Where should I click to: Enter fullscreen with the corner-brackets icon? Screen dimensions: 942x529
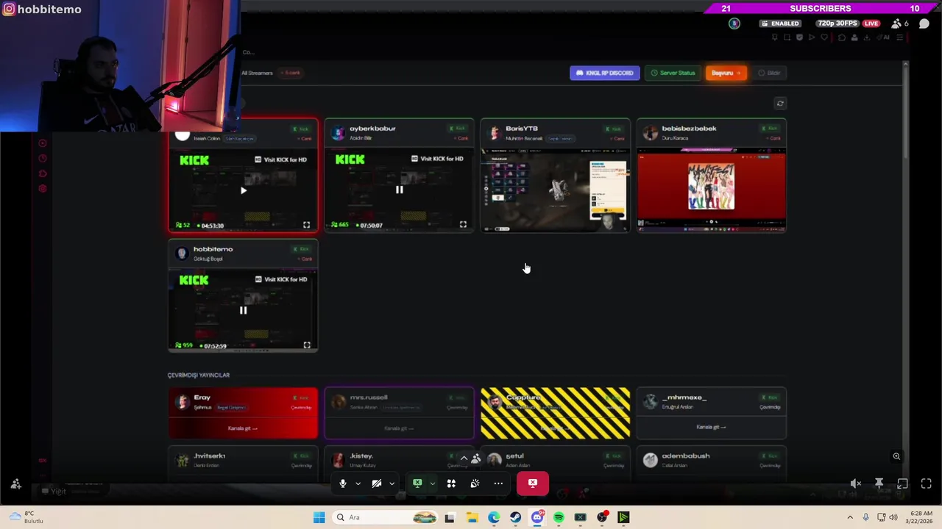click(926, 483)
